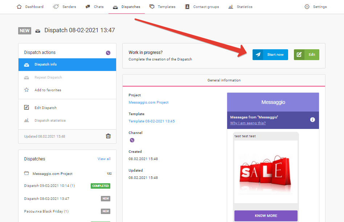Image resolution: width=344 pixels, height=222 pixels.
Task: Open the Template 08-02-2021 13:45 link
Action: point(152,121)
